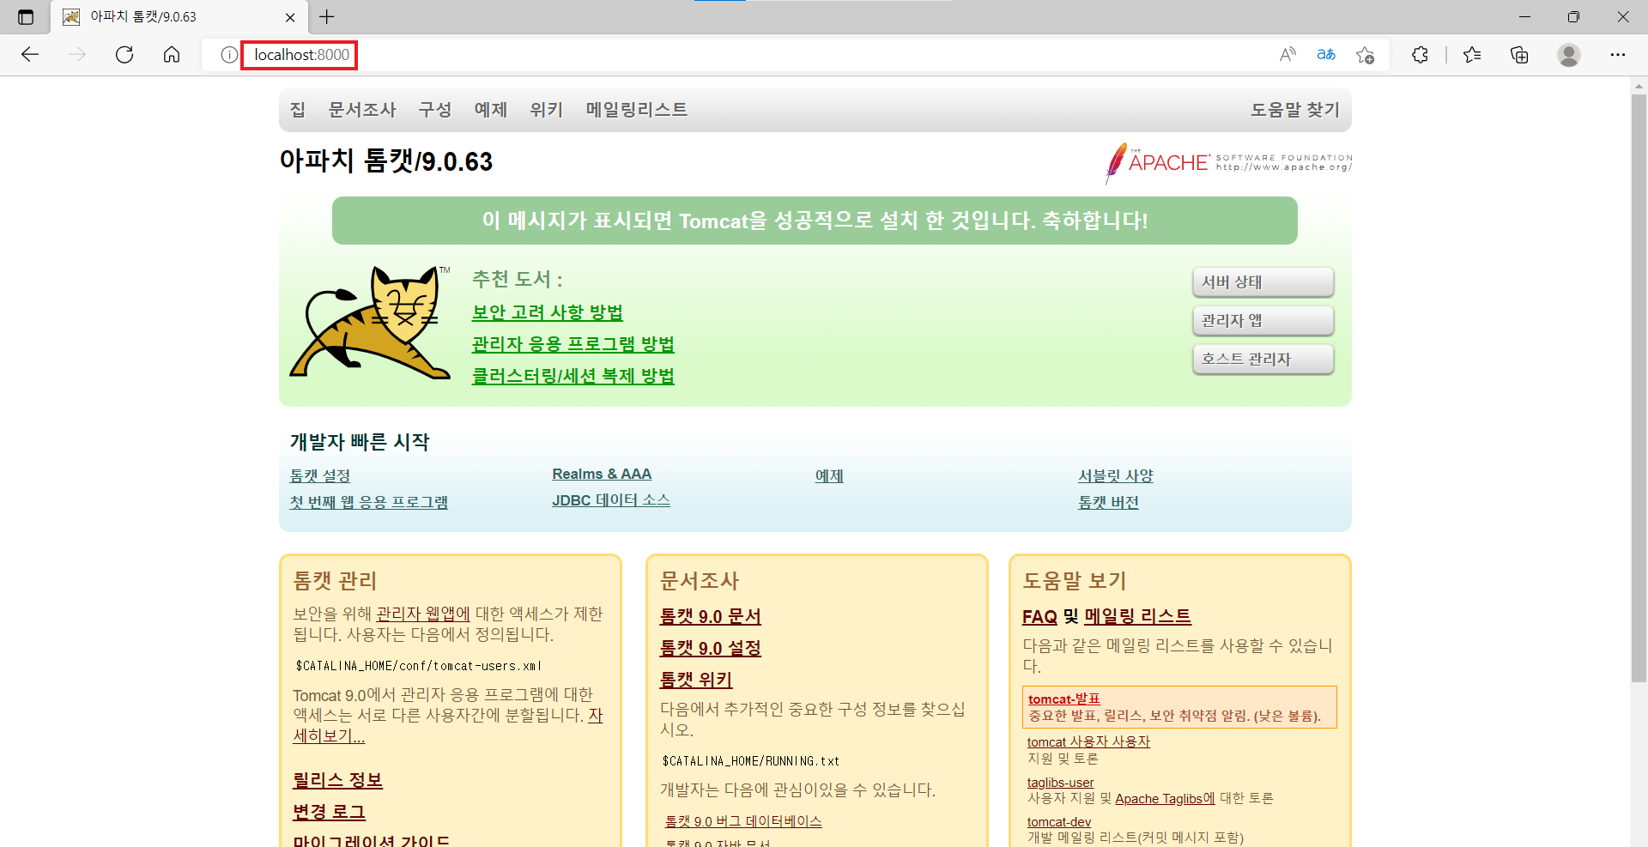Click the browser Back arrow
This screenshot has width=1648, height=847.
coord(30,55)
